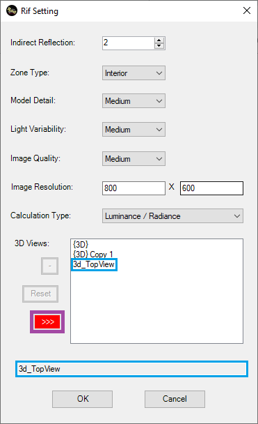Click the Cancel button
This screenshot has height=424, width=258.
point(175,399)
